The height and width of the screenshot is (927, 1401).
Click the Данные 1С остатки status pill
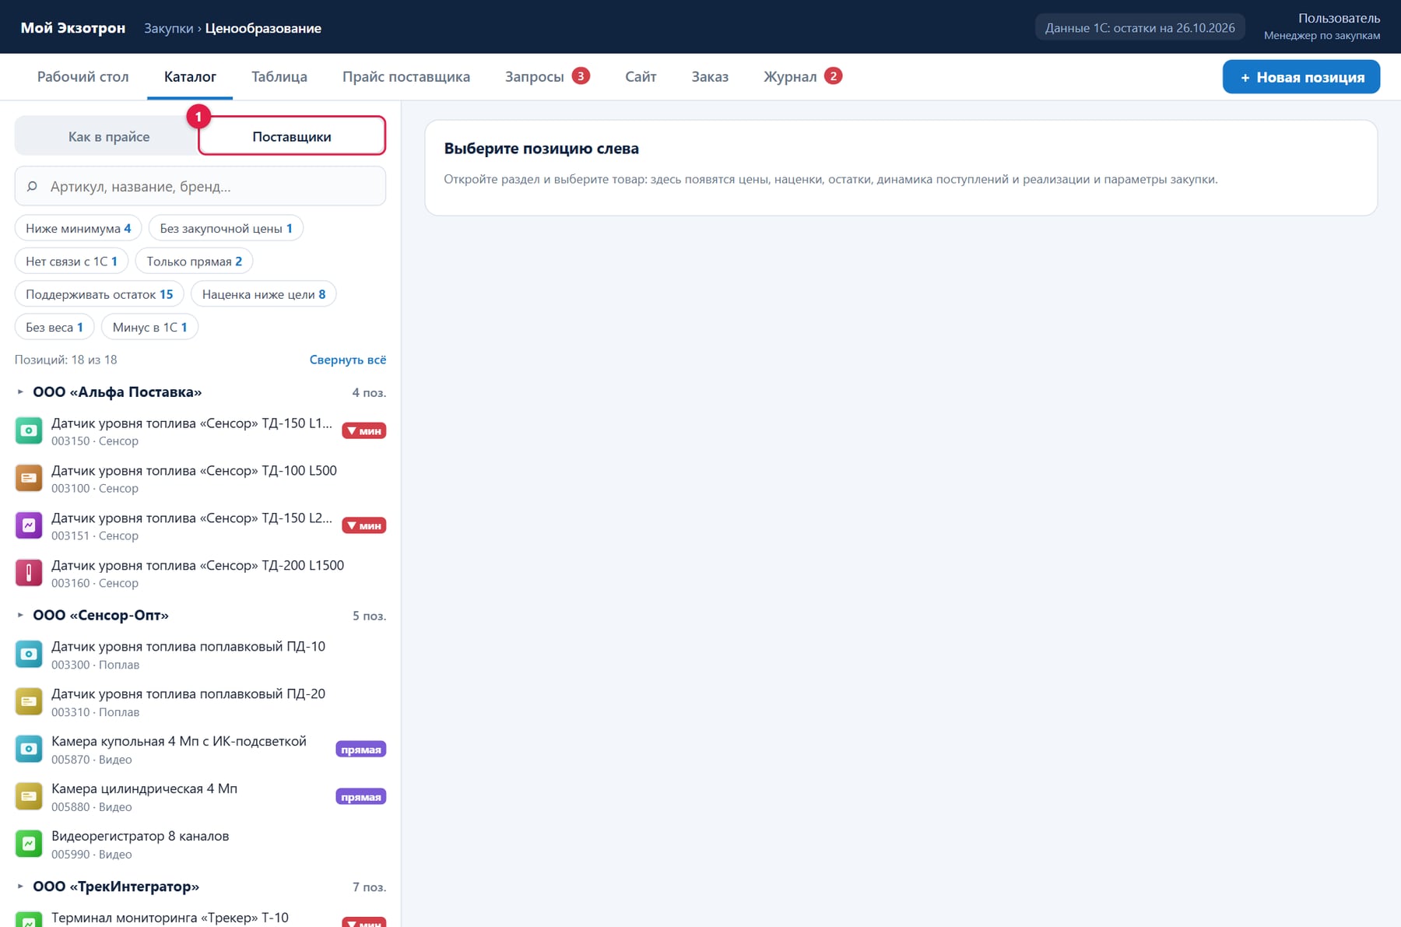point(1140,28)
